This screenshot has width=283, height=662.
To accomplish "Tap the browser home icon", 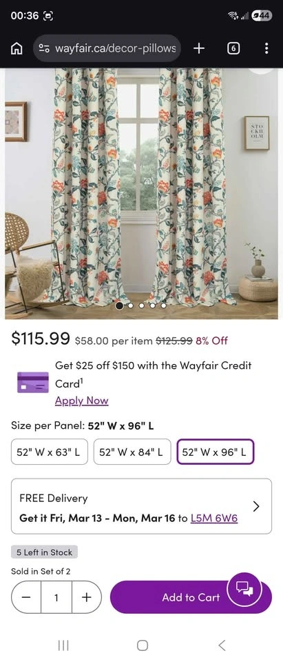I will (17, 48).
